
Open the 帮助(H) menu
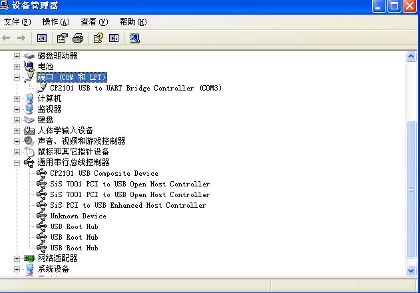(x=132, y=22)
